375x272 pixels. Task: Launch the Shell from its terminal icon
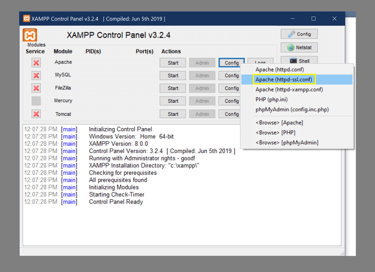(x=299, y=61)
